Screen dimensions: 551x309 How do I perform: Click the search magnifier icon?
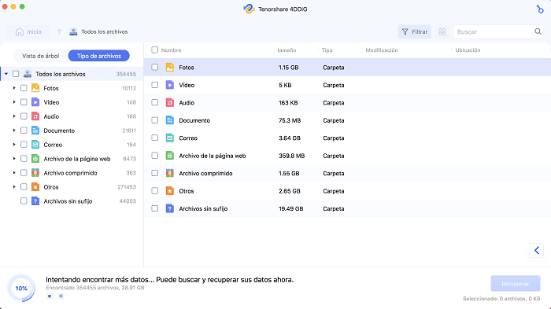click(538, 31)
